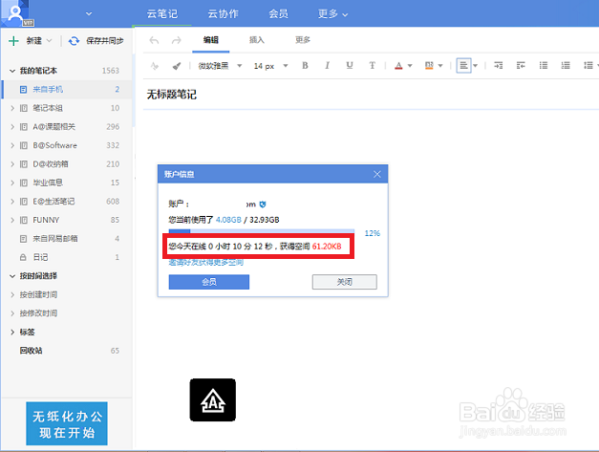Click the redo arrow icon
Screen dimensions: 599x452
click(176, 40)
